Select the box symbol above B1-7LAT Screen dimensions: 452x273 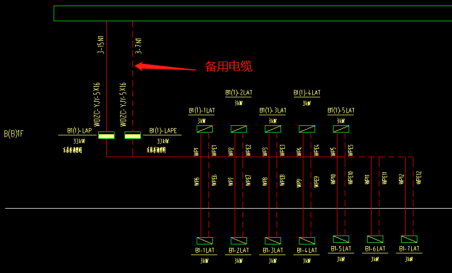(x=409, y=239)
